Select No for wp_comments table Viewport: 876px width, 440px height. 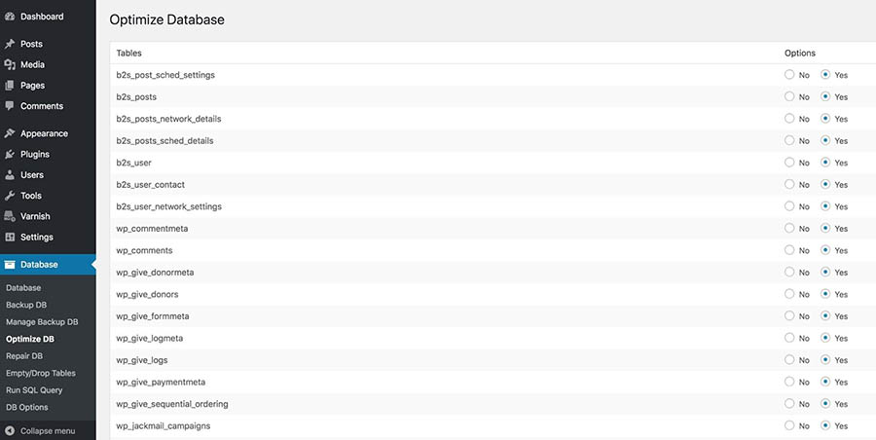coord(788,250)
